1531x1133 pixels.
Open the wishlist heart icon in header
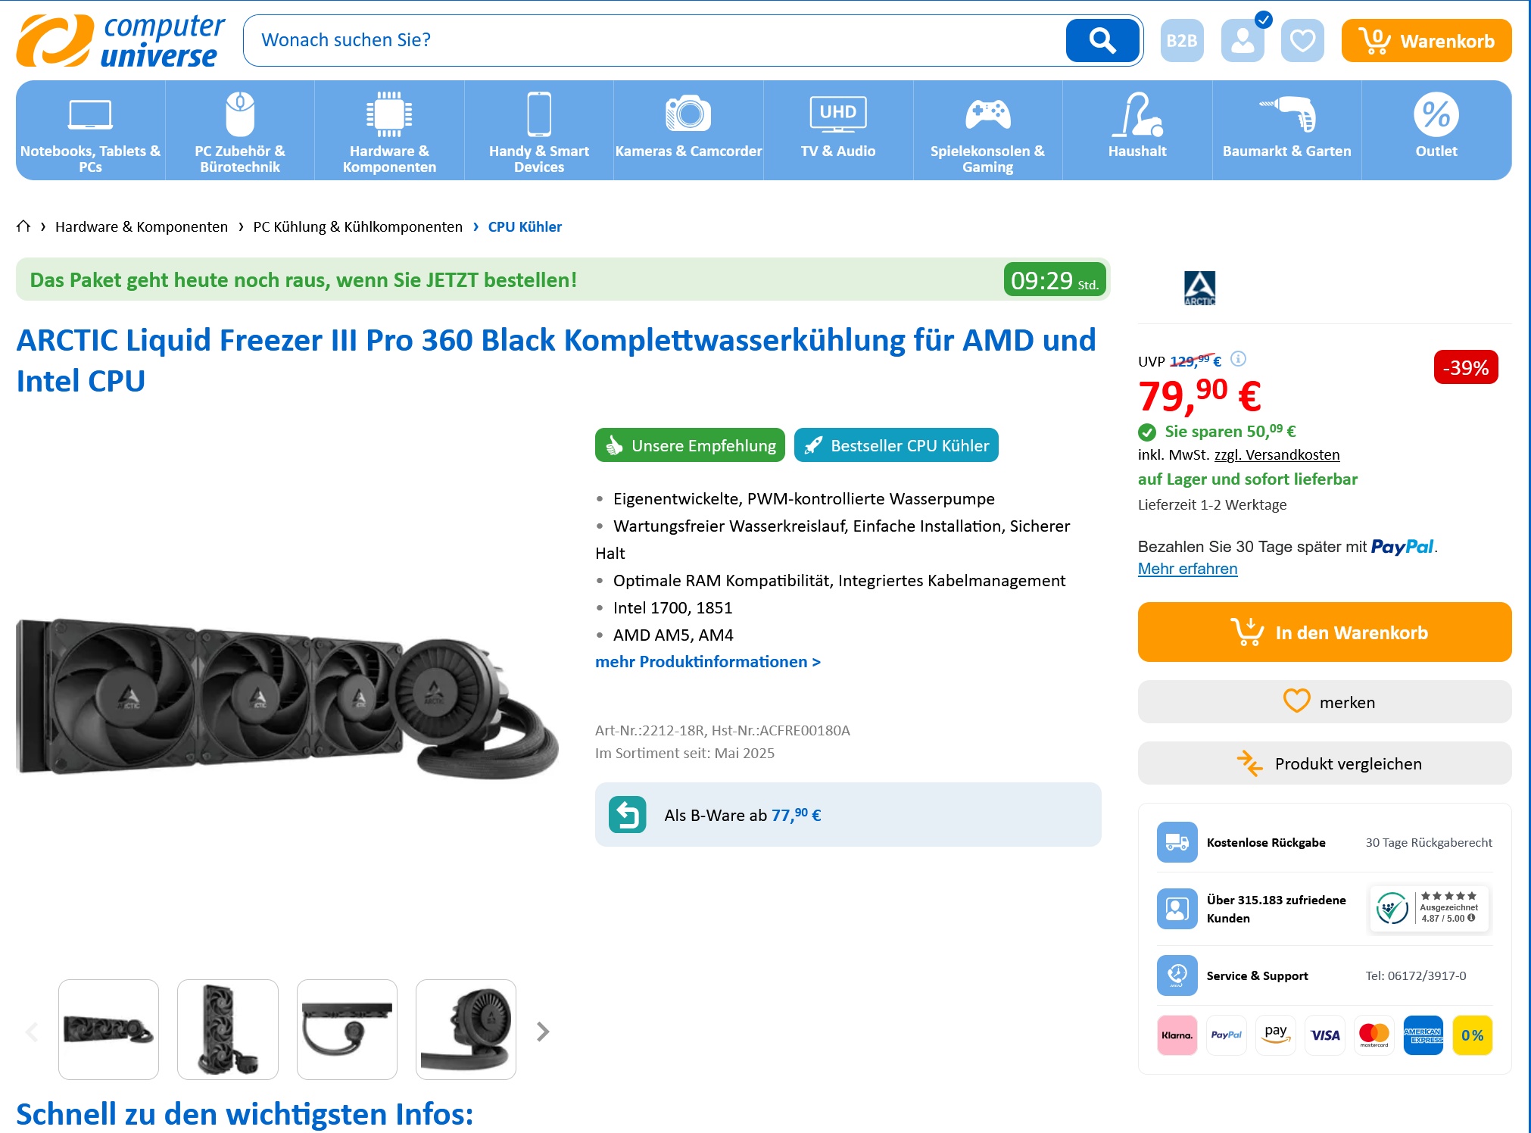click(x=1302, y=40)
